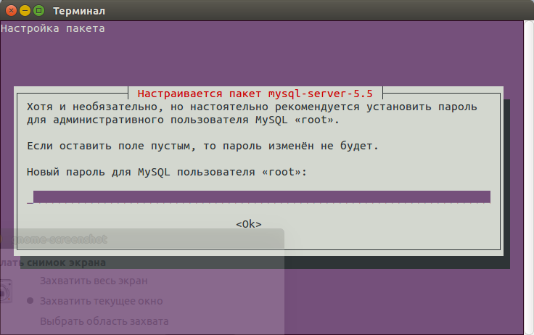The height and width of the screenshot is (335, 534).
Task: Click the camera icon in screenshot dialog
Action: pyautogui.click(x=5, y=291)
